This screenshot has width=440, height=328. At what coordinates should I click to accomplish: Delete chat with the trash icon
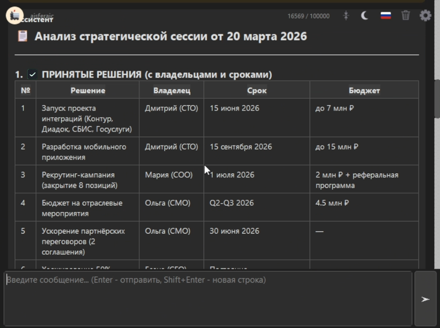[x=406, y=15]
